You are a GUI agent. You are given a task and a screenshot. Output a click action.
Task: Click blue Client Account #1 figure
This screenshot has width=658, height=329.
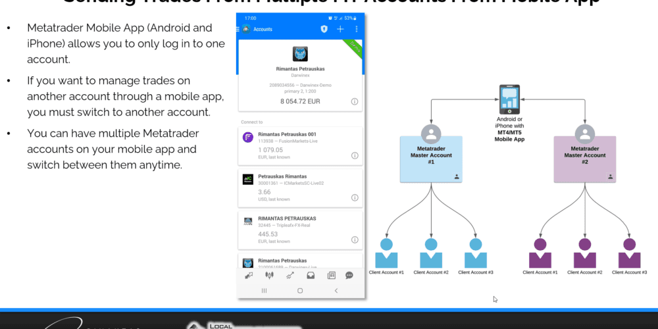click(386, 253)
